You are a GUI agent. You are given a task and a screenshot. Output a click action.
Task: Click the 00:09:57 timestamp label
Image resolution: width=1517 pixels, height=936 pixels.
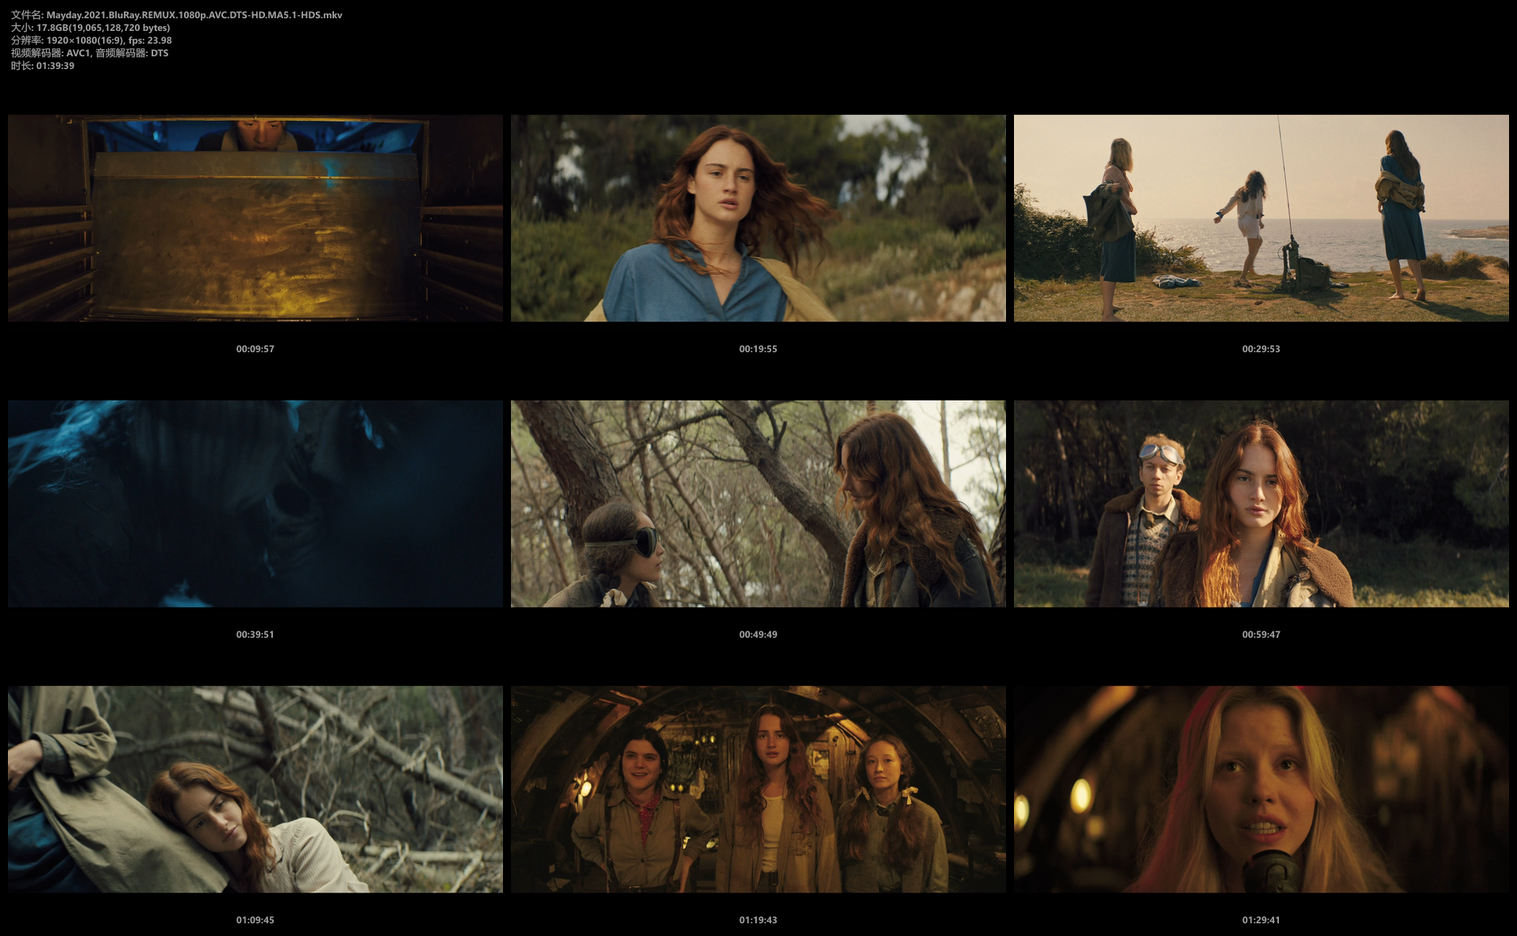255,349
